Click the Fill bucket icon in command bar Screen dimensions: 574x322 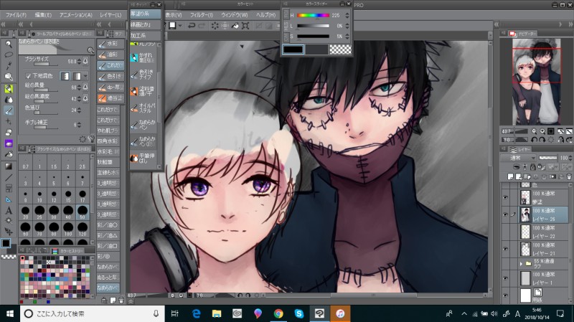[x=235, y=26]
